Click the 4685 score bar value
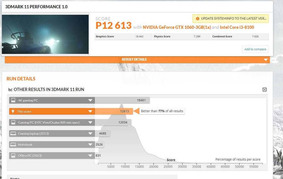283x179 pixels. (x=103, y=133)
